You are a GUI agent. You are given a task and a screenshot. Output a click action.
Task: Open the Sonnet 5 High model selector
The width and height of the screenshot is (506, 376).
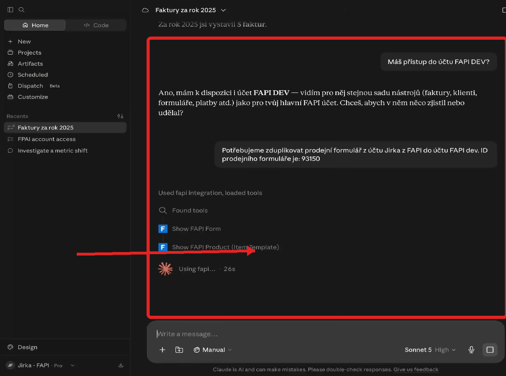pyautogui.click(x=430, y=350)
